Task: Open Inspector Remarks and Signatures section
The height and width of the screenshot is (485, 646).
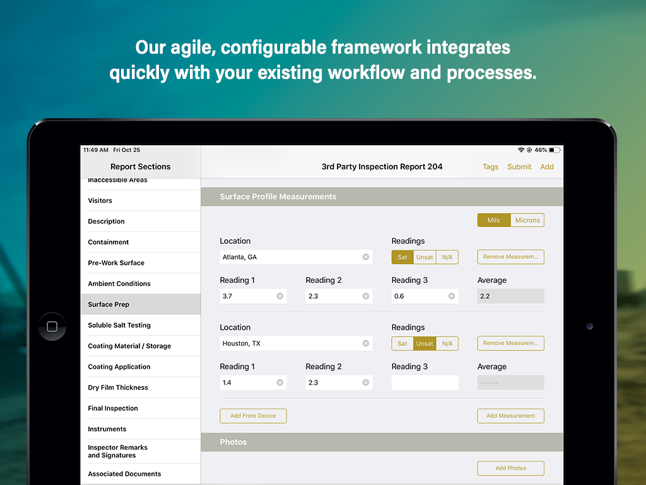Action: click(x=141, y=451)
